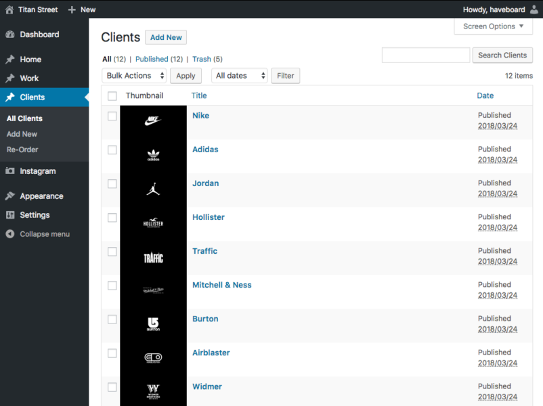This screenshot has height=406, width=543.
Task: Open the Jordan jumpman logo thumbnail
Action: (153, 189)
